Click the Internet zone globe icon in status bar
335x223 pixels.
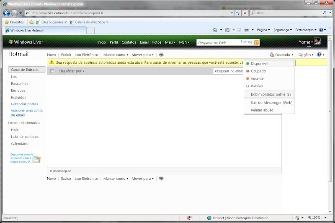point(209,218)
